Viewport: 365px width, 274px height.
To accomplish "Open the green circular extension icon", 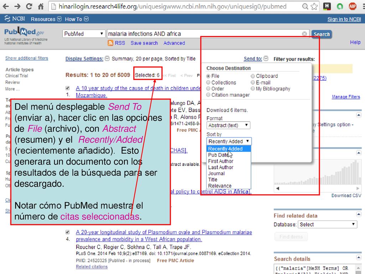I will 340,6.
